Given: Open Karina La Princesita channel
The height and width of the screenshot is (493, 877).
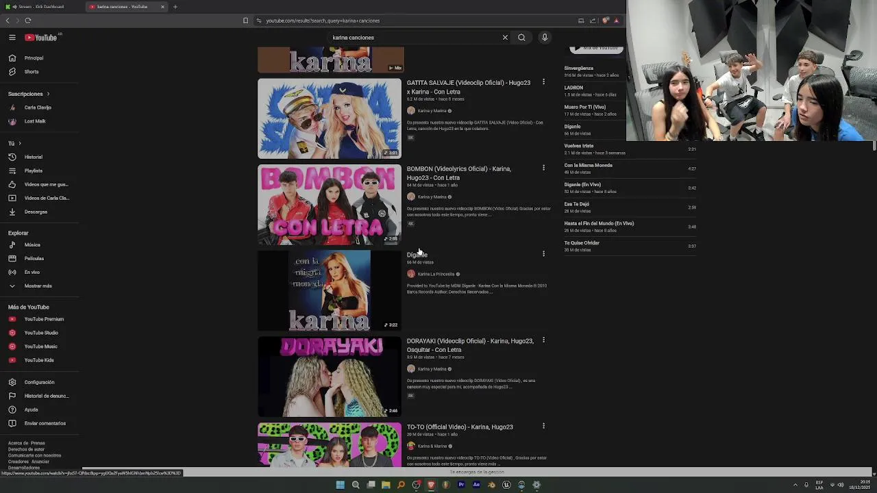Looking at the screenshot, I should (436, 274).
